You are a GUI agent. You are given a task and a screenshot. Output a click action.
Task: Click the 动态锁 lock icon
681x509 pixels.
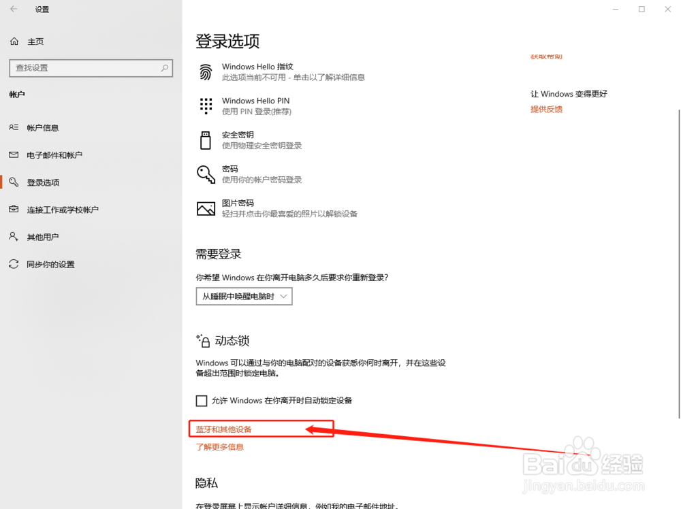(203, 341)
